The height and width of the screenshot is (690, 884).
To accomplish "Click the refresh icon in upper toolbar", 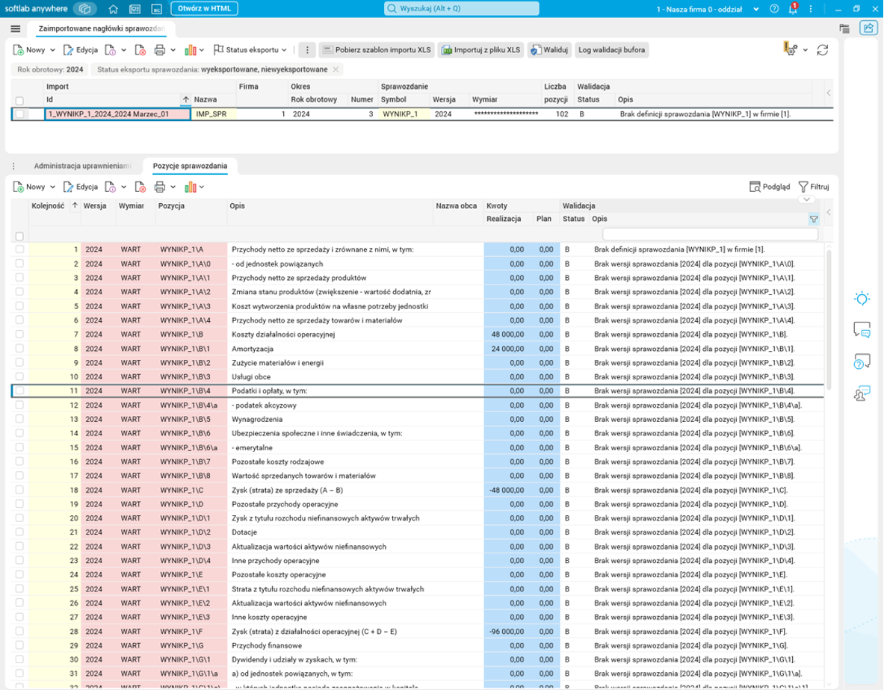I will pos(823,50).
